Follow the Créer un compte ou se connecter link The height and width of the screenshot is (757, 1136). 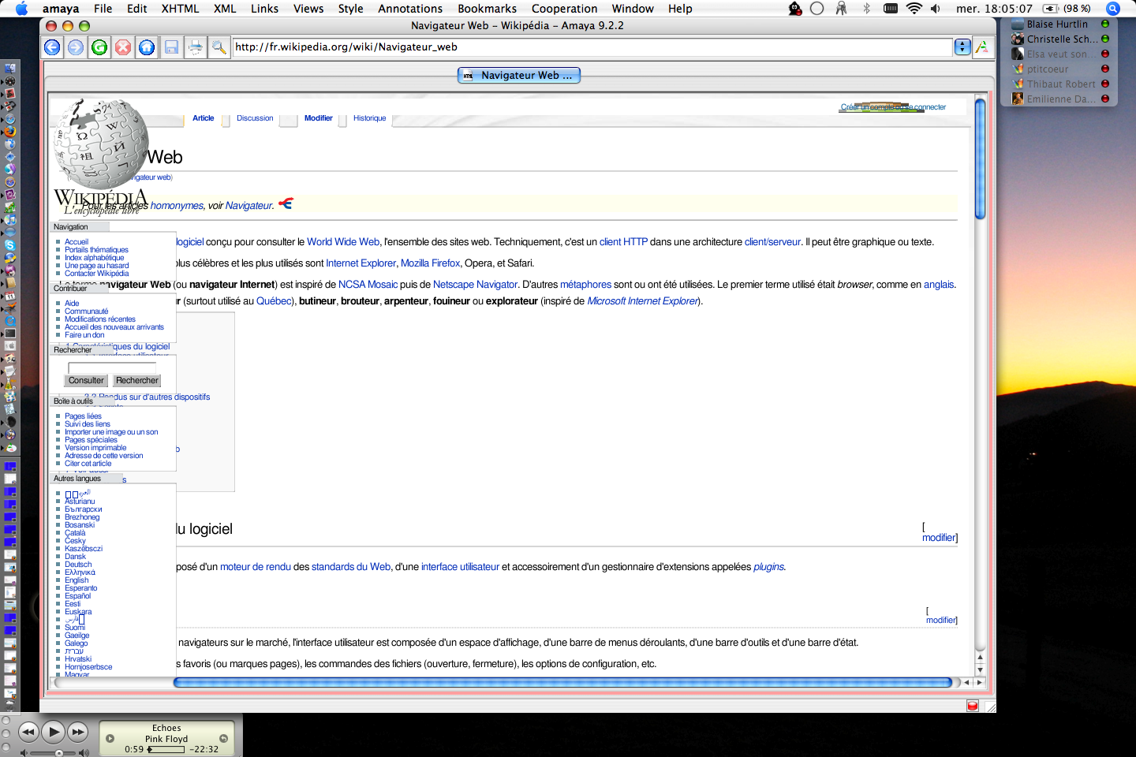[893, 107]
